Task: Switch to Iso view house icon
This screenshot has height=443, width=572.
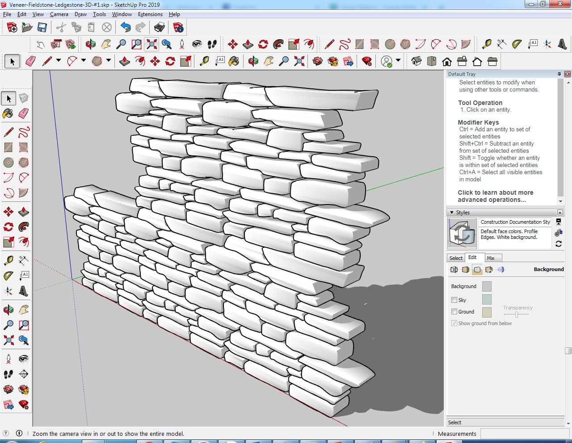Action: [x=416, y=61]
